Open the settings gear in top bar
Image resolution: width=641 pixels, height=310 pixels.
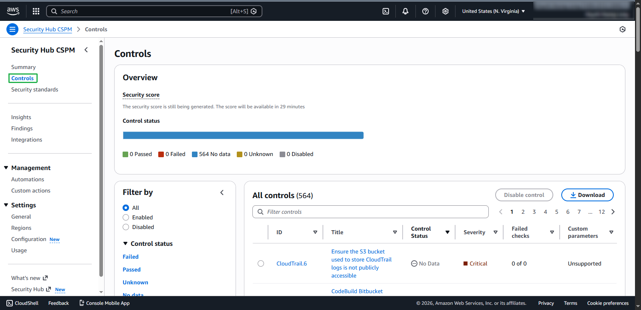pos(445,11)
